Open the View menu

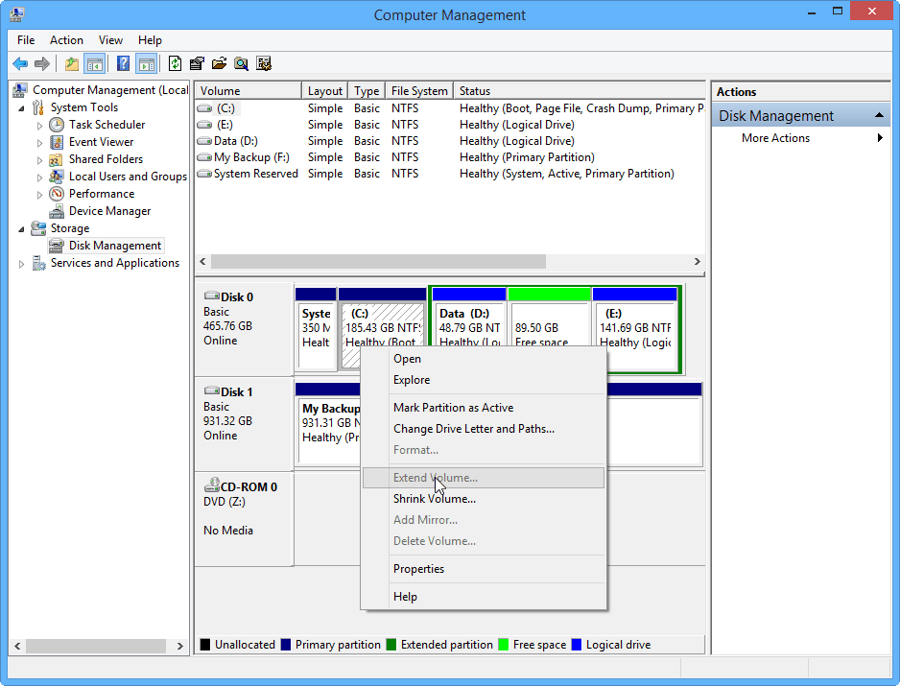[110, 40]
